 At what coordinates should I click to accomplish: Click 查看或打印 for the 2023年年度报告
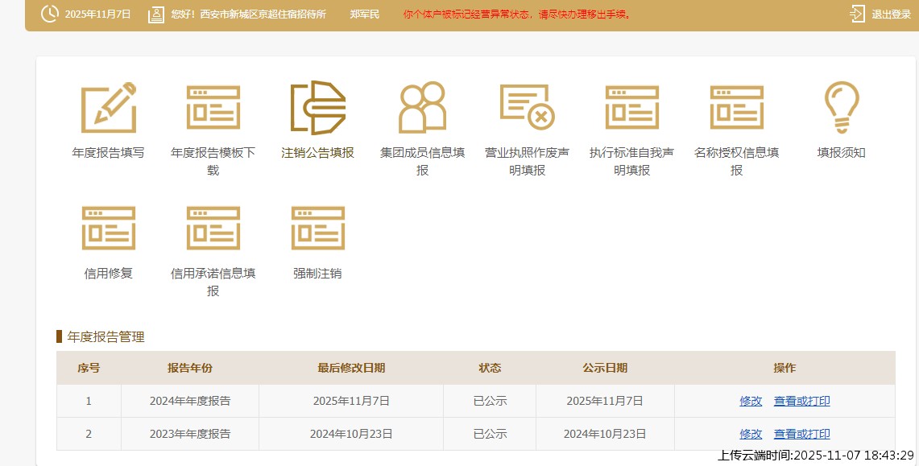801,433
